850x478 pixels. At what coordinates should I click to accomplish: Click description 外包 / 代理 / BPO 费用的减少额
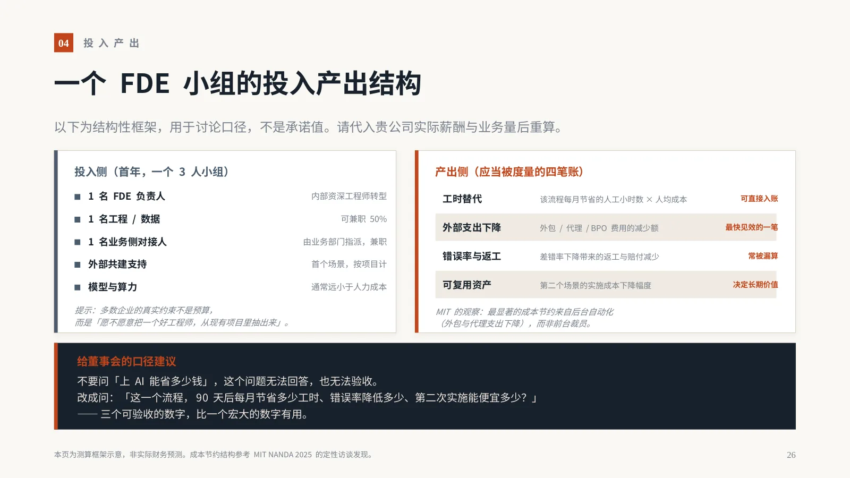pyautogui.click(x=599, y=228)
